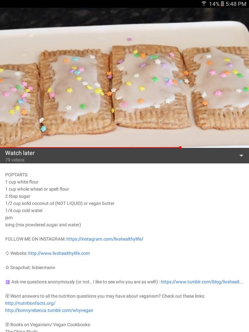Open the nutritionfacts.org link
Image resolution: width=249 pixels, height=332 pixels.
(x=30, y=303)
